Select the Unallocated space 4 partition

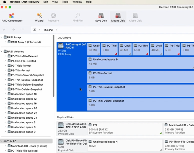(125, 145)
